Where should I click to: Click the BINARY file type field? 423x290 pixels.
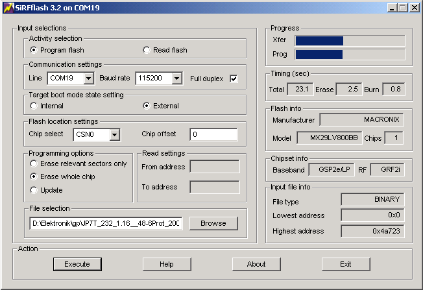372,199
